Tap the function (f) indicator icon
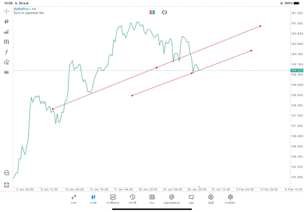The image size is (304, 212). point(7,52)
